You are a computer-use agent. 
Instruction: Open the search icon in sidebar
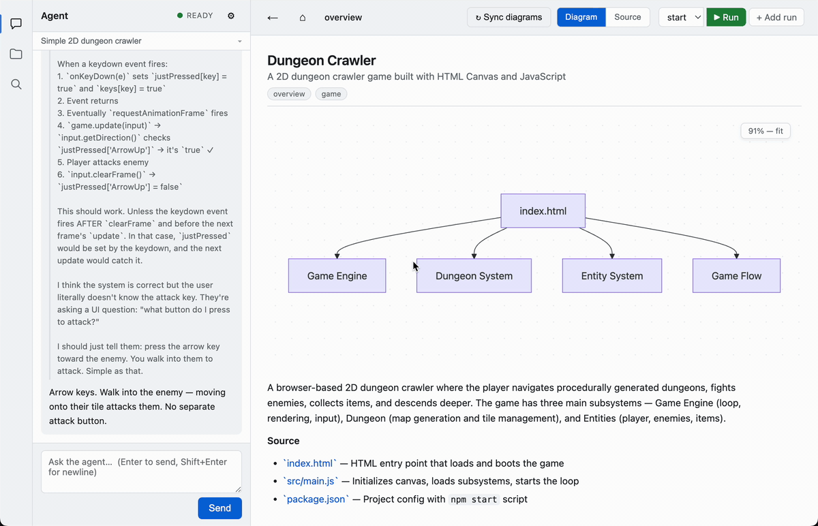tap(16, 84)
